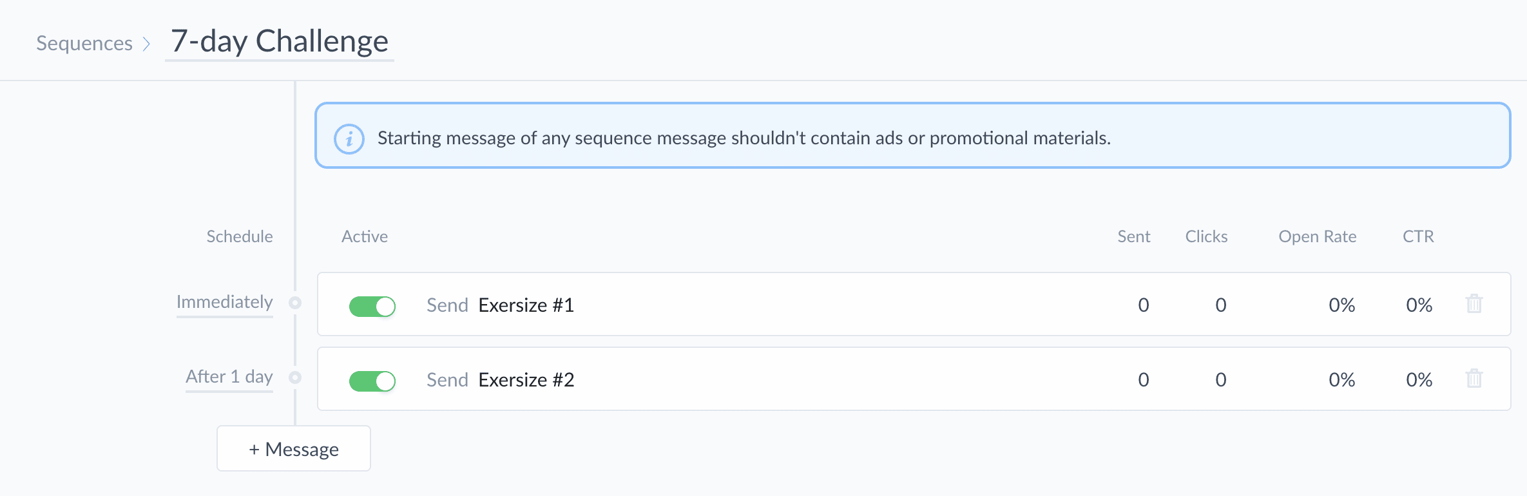The image size is (1527, 496).
Task: Click the CTR column header
Action: click(x=1418, y=236)
